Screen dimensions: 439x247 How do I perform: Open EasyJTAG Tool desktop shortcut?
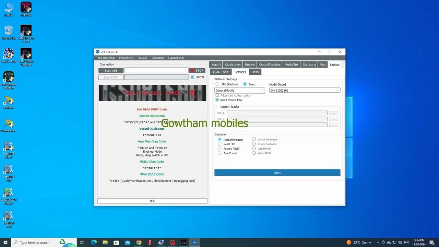(9, 220)
